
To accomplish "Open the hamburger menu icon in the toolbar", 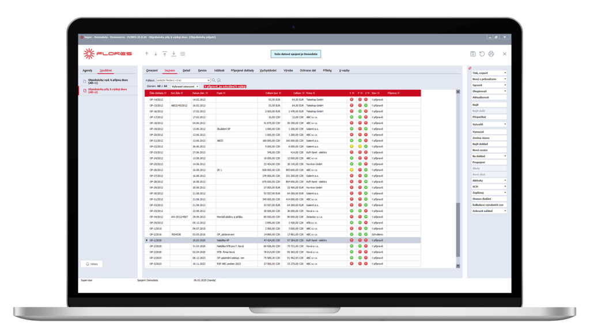I will [x=183, y=54].
